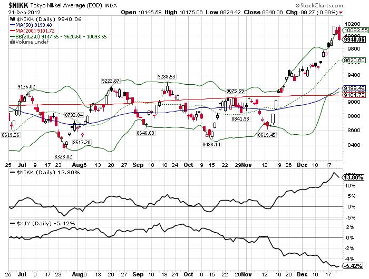
Task: Click the 10093.55 upper band price tag
Action: [x=352, y=31]
